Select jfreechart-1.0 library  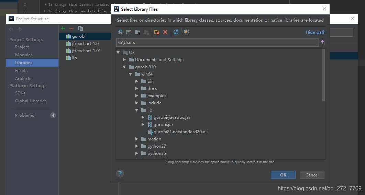point(85,44)
